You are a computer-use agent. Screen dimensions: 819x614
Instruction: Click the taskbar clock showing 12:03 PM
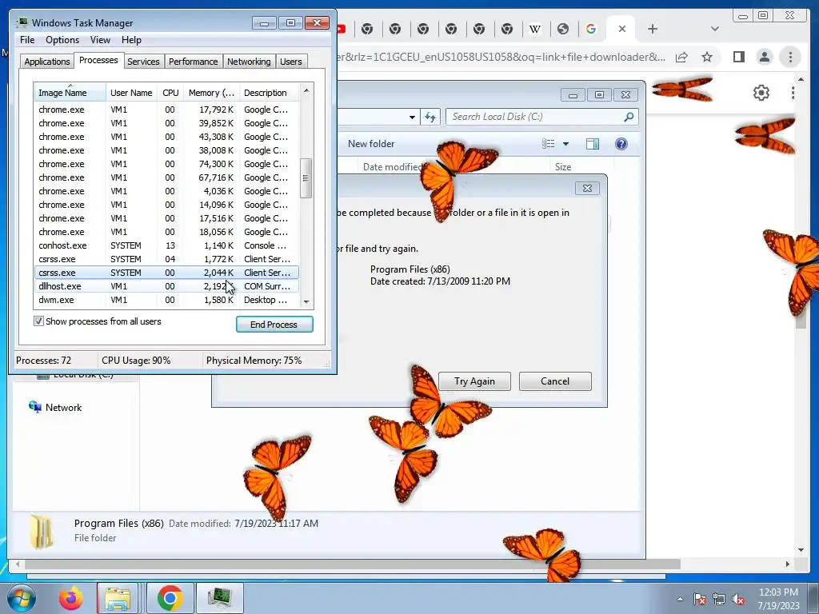[x=778, y=598]
